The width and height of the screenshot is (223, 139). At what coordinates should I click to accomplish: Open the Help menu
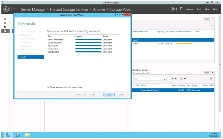coord(215,9)
